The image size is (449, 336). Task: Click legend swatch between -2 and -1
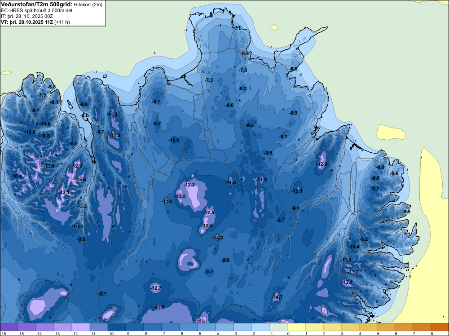pyautogui.click(x=260, y=327)
